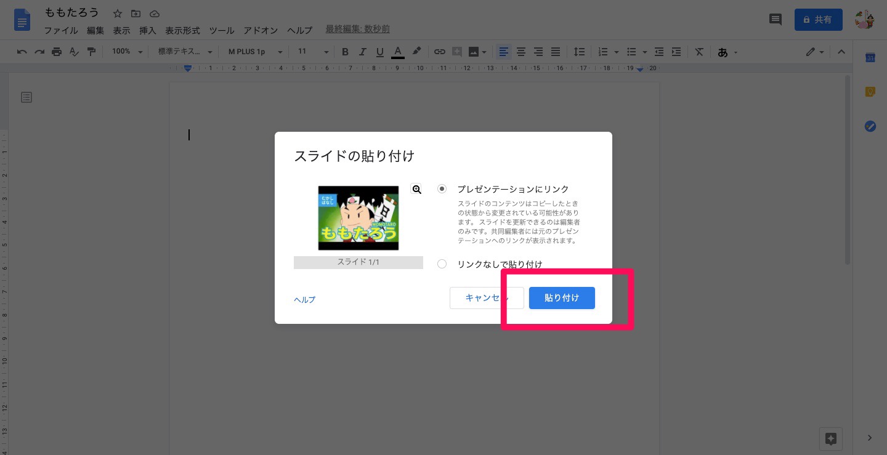Click the zoom magnifier on slide preview
The image size is (887, 455).
click(x=416, y=190)
